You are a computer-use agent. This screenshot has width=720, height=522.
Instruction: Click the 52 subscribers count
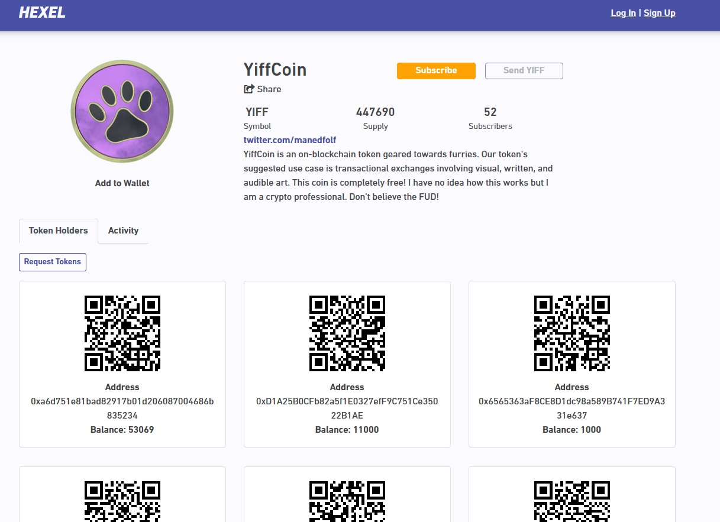click(490, 112)
